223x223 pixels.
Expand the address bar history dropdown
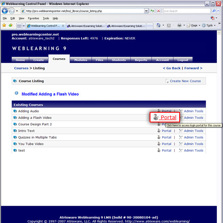pos(146,11)
